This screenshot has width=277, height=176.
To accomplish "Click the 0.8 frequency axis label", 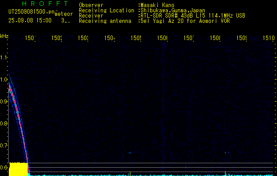I will click(x=4, y=124).
